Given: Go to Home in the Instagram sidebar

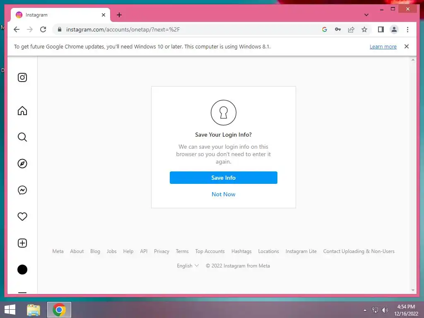Looking at the screenshot, I should point(22,111).
